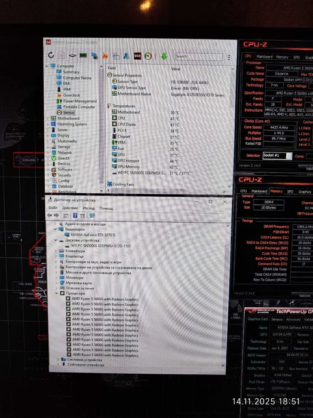Select WD PC SN5000S disk in Device Manager

(x=98, y=246)
